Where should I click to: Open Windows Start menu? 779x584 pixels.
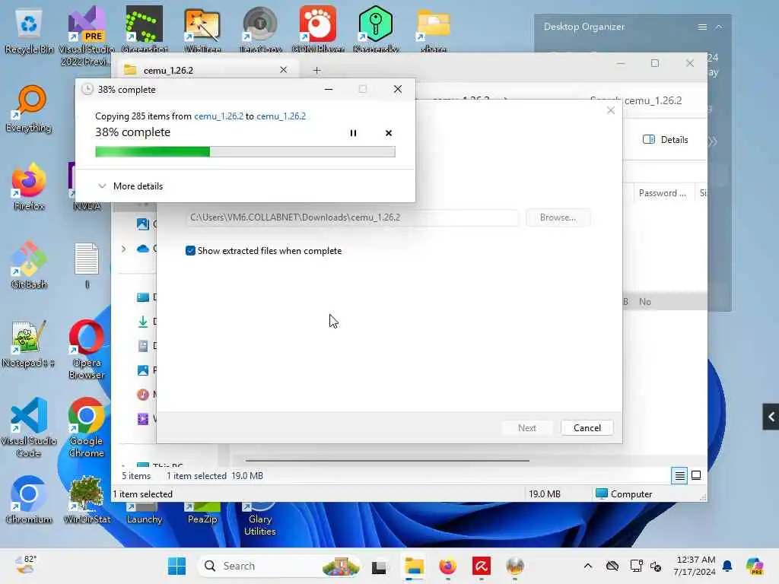coord(176,566)
